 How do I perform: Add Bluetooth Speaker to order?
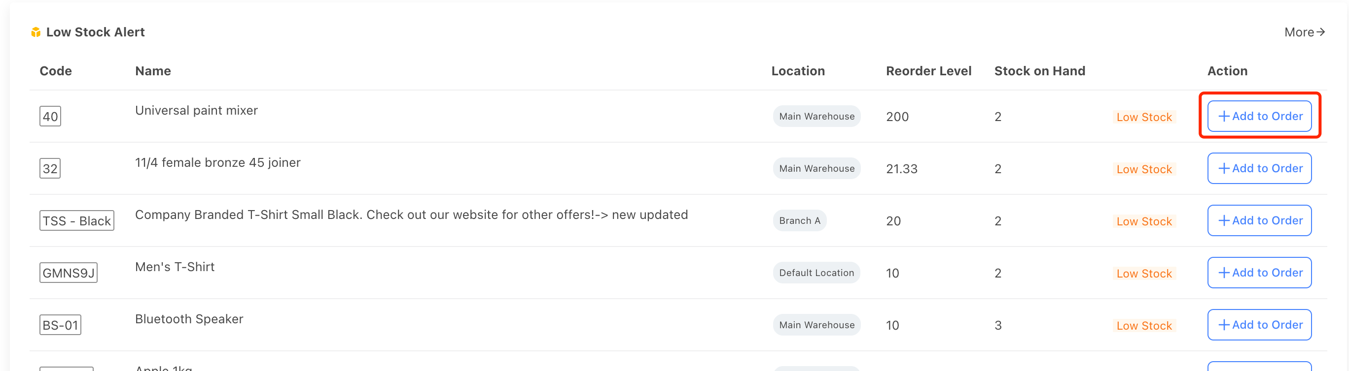click(1259, 325)
